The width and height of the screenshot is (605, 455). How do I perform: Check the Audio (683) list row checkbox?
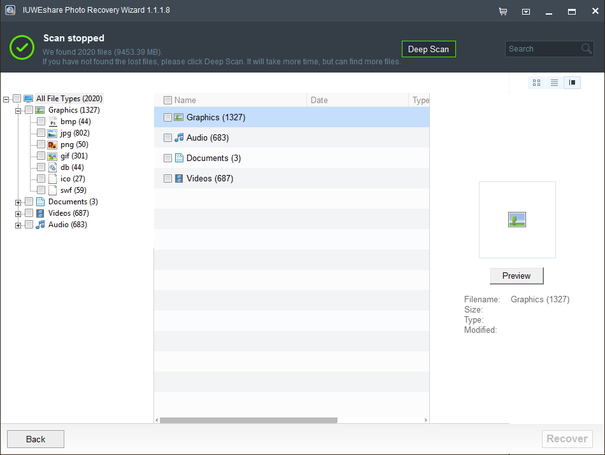[x=167, y=137]
